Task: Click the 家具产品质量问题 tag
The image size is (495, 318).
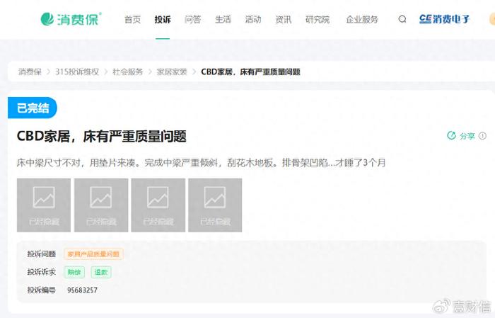Action: pyautogui.click(x=93, y=254)
